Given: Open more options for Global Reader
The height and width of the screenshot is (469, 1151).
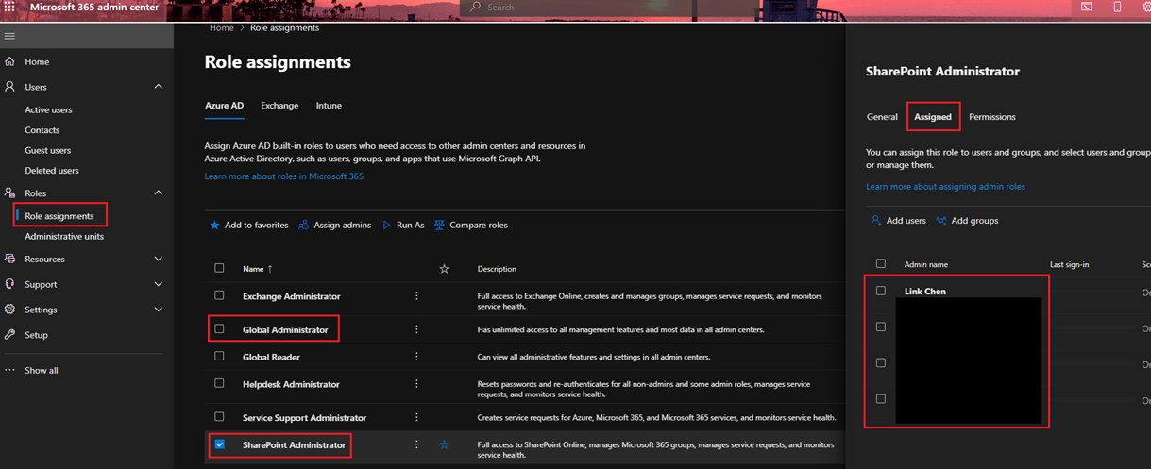Looking at the screenshot, I should tap(416, 357).
